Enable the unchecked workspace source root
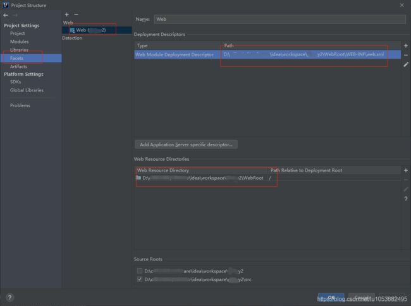This screenshot has height=306, width=411. coord(140,270)
